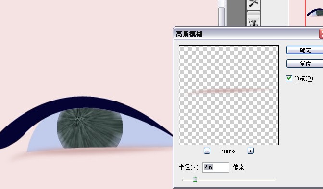Click the 复位 reset button
This screenshot has width=323, height=189.
305,63
